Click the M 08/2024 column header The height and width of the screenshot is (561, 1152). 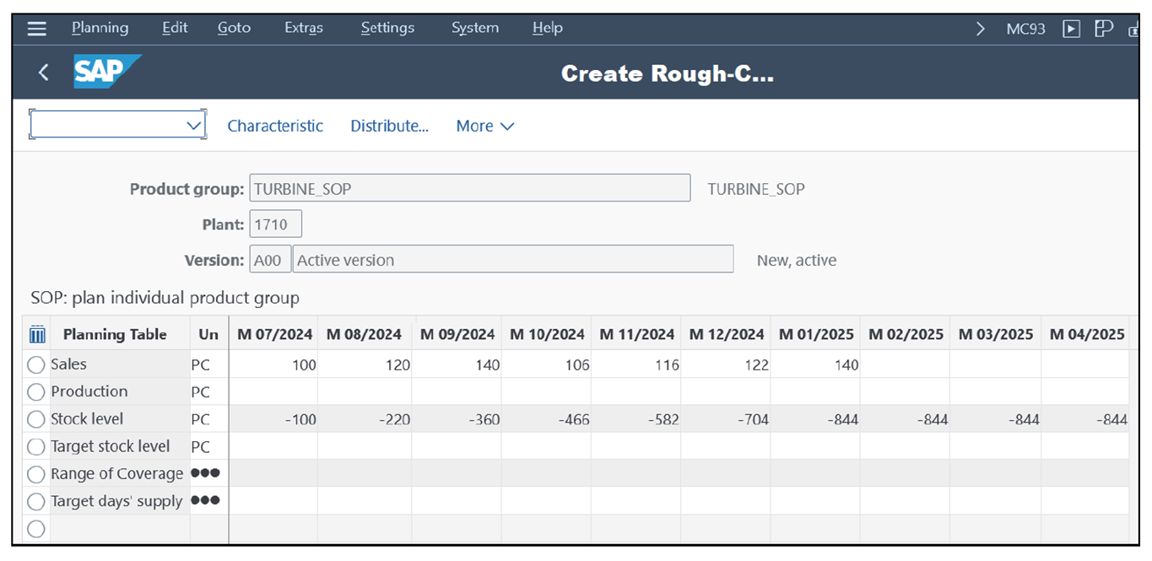(x=364, y=334)
